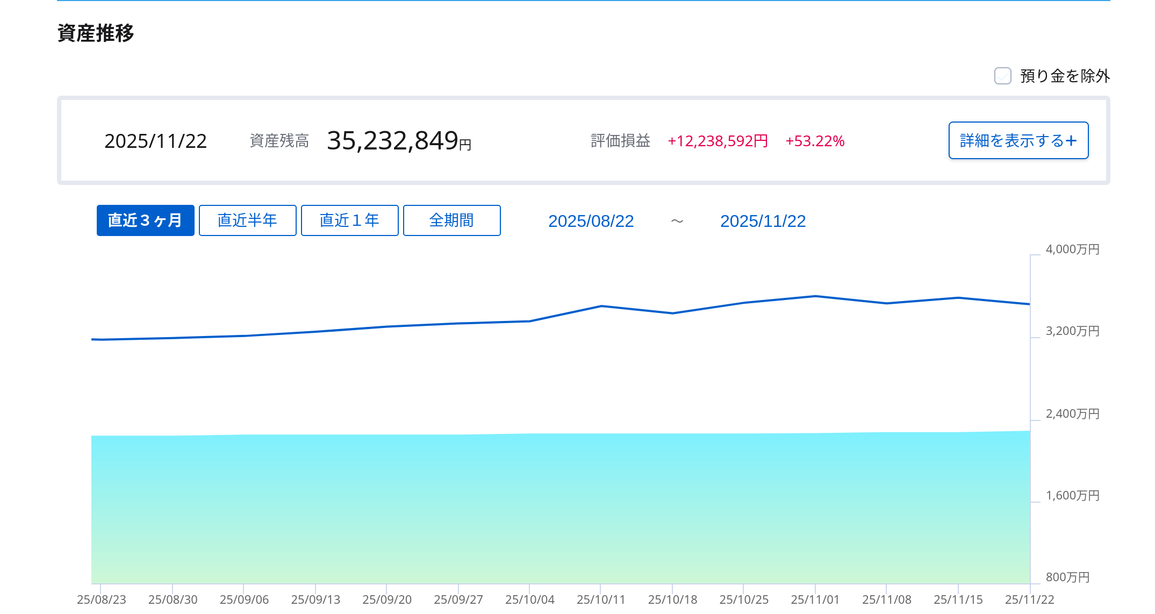The height and width of the screenshot is (614, 1155).
Task: Click the 25/11/22 x-axis date label
Action: click(x=1029, y=599)
